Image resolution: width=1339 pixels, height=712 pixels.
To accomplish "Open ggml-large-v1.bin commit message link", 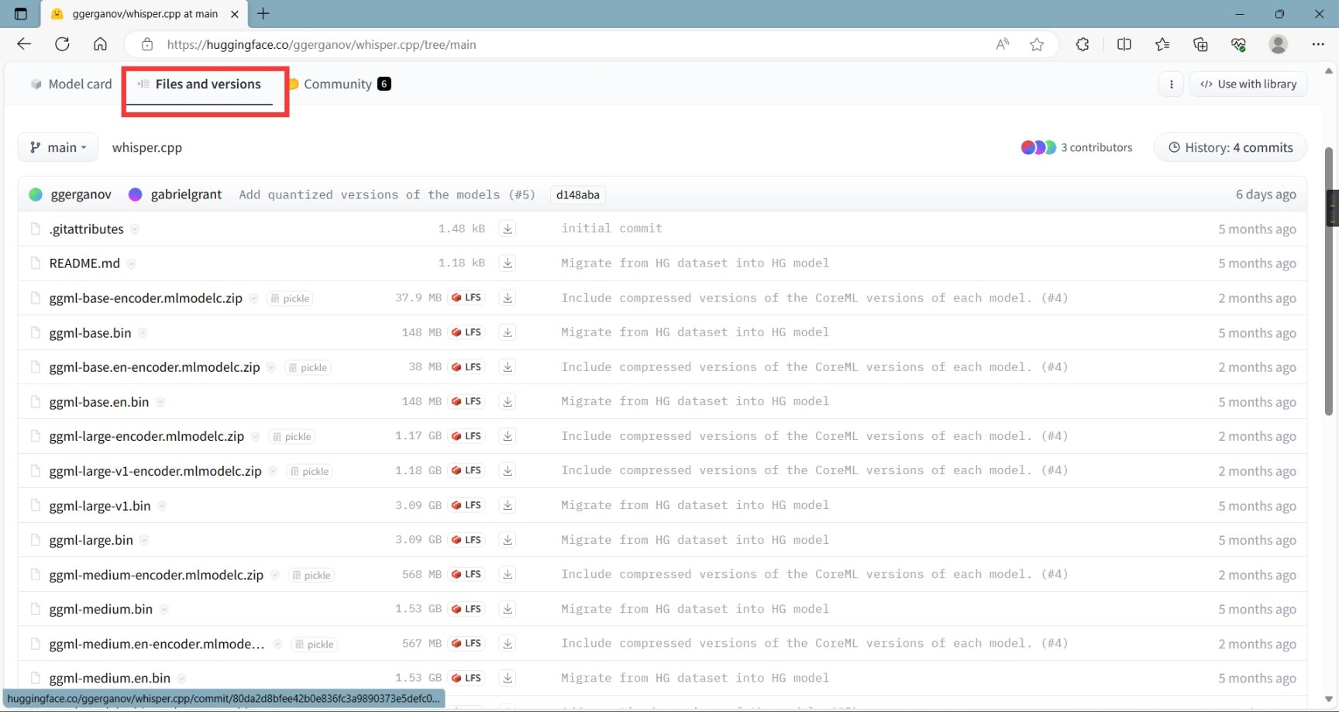I will 695,505.
